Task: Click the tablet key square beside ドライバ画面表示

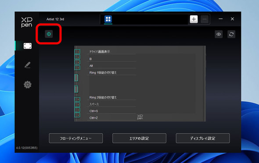Action: point(77,52)
